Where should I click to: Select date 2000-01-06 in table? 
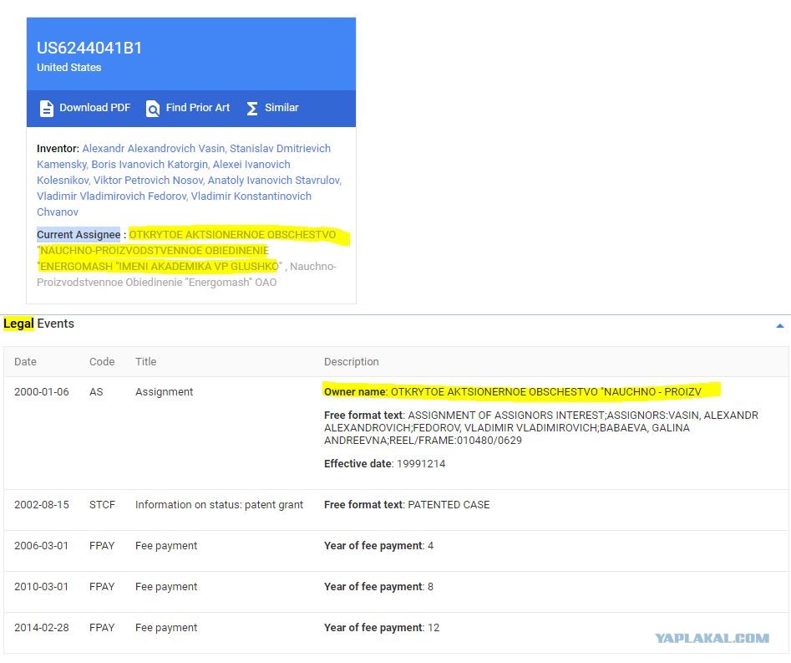tap(42, 392)
